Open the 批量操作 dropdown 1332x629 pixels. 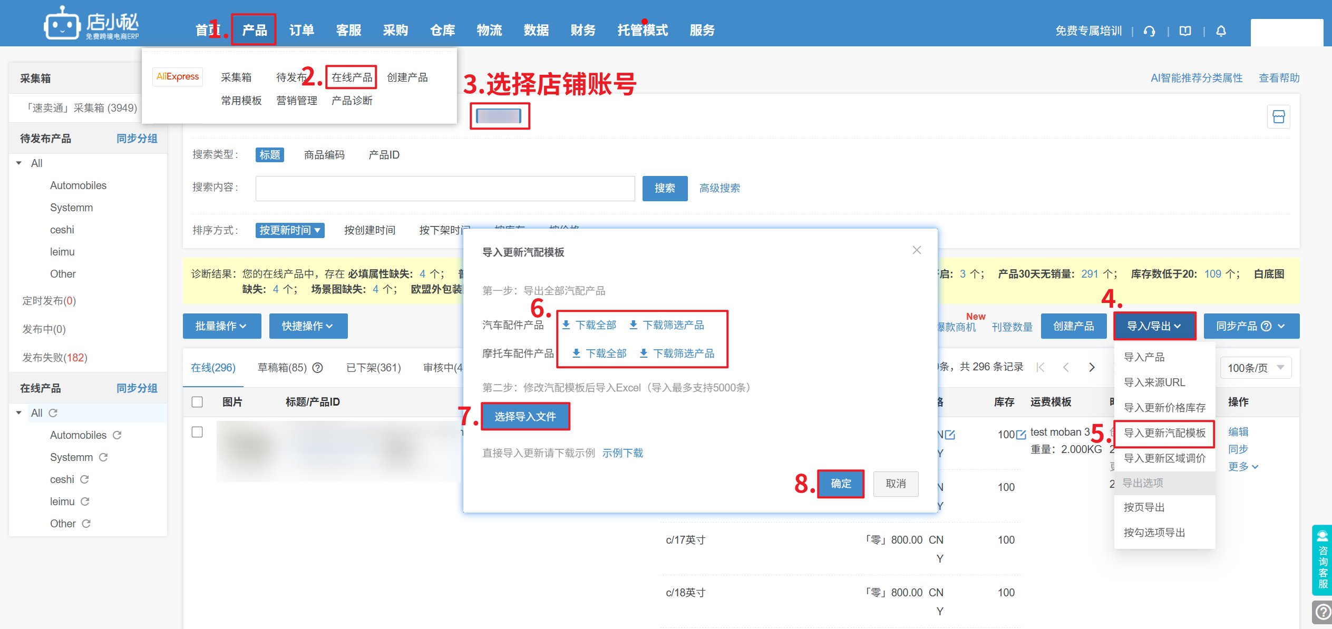pos(221,326)
